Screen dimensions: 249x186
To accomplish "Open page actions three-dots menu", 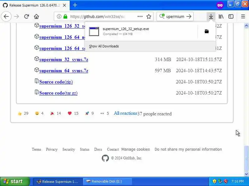I will pyautogui.click(x=140, y=16).
